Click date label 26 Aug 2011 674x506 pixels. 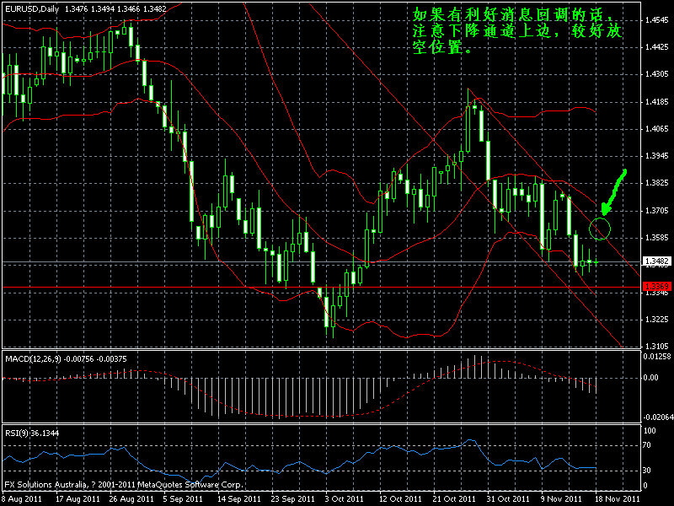coord(131,499)
